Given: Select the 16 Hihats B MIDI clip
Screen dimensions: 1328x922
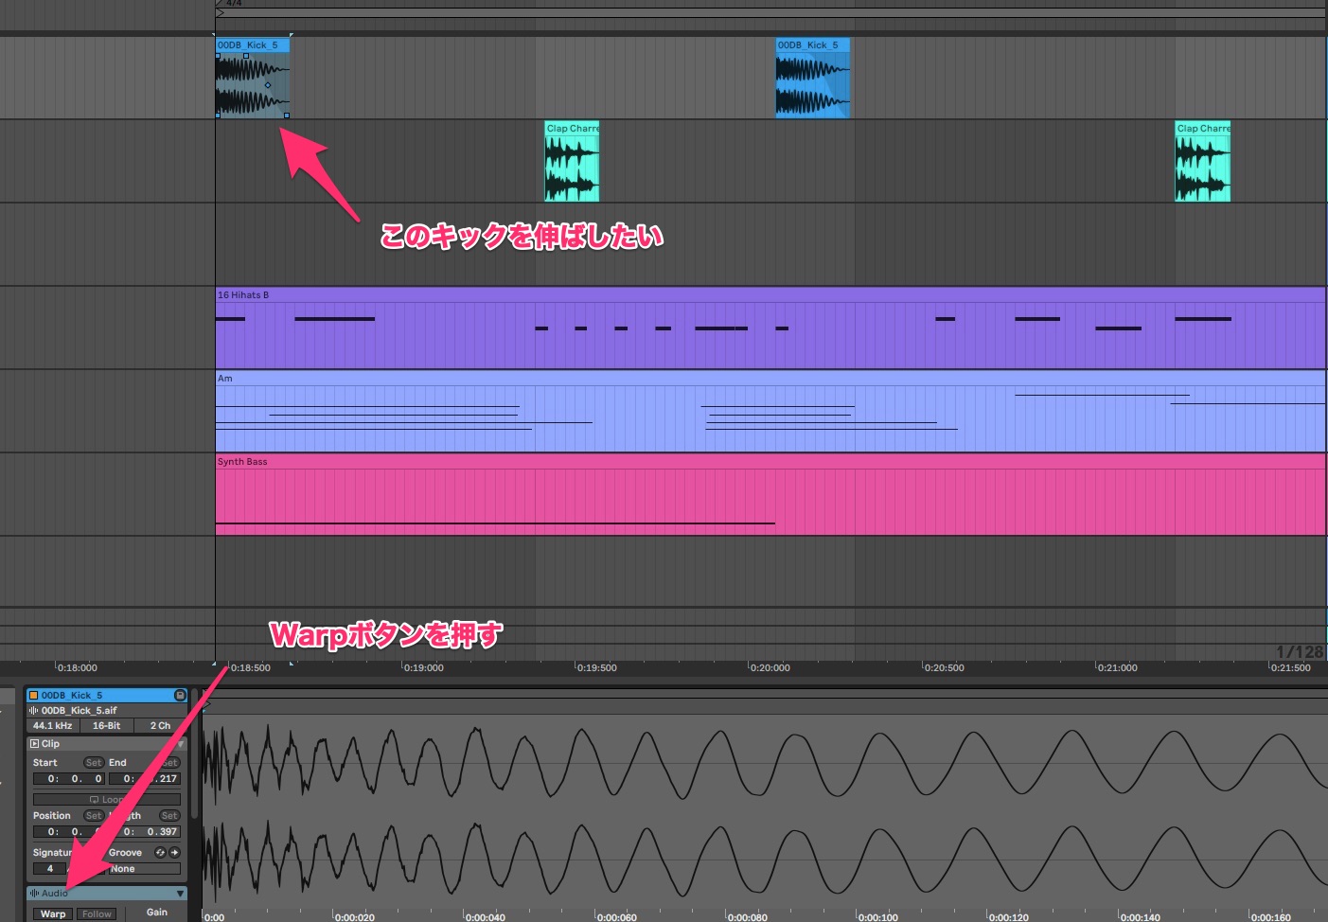Looking at the screenshot, I should pos(770,328).
